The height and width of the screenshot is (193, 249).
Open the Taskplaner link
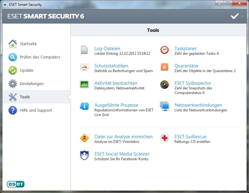click(x=186, y=48)
